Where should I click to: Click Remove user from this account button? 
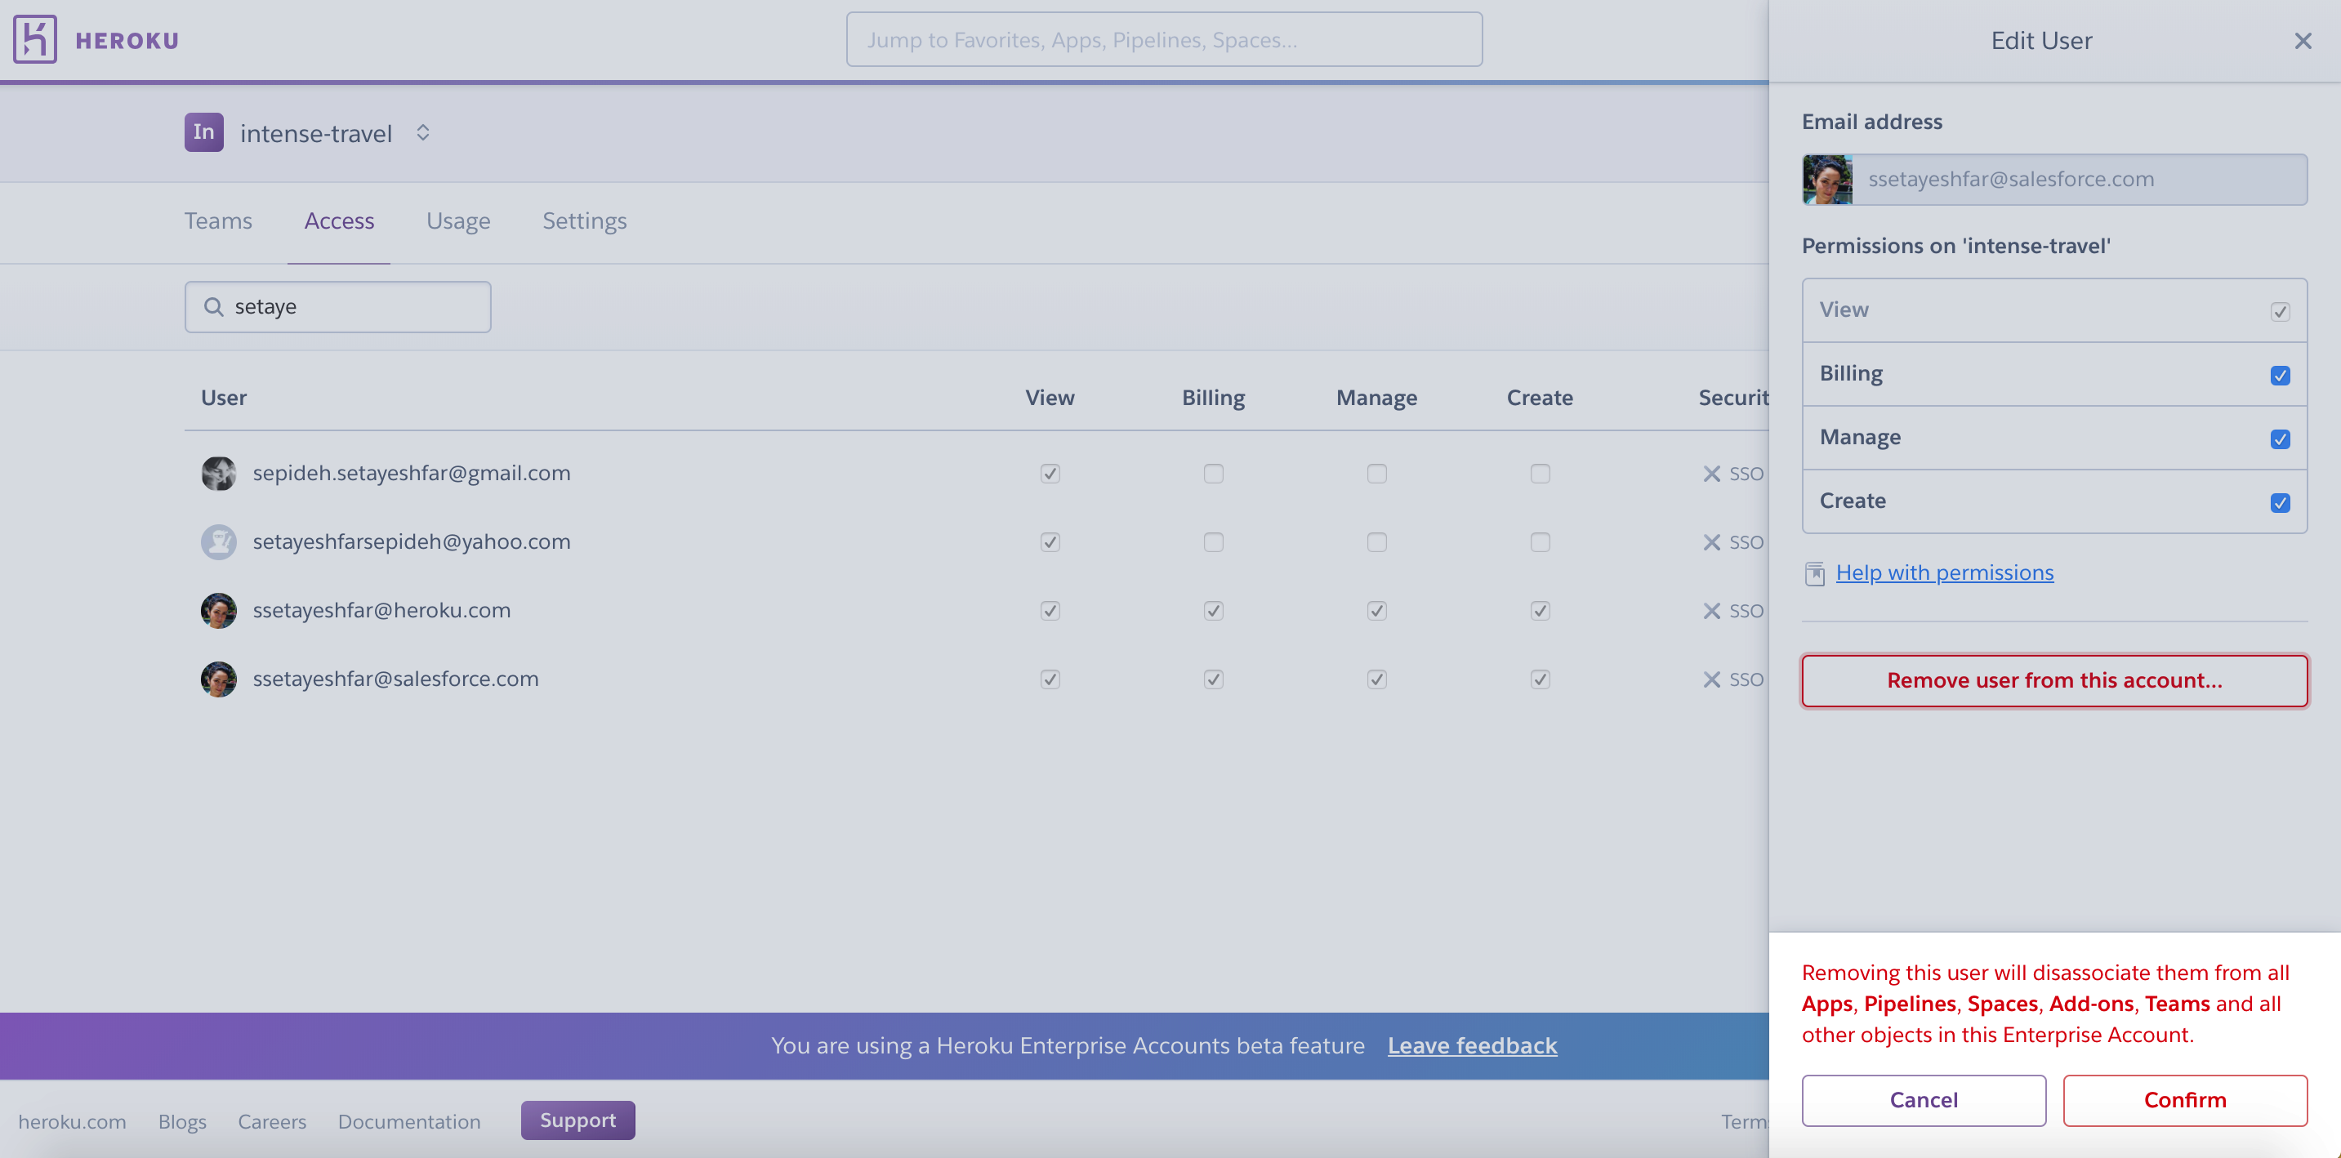tap(2053, 680)
